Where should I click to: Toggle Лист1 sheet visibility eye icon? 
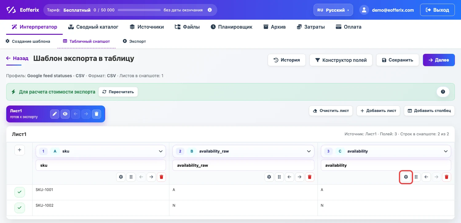coord(65,114)
